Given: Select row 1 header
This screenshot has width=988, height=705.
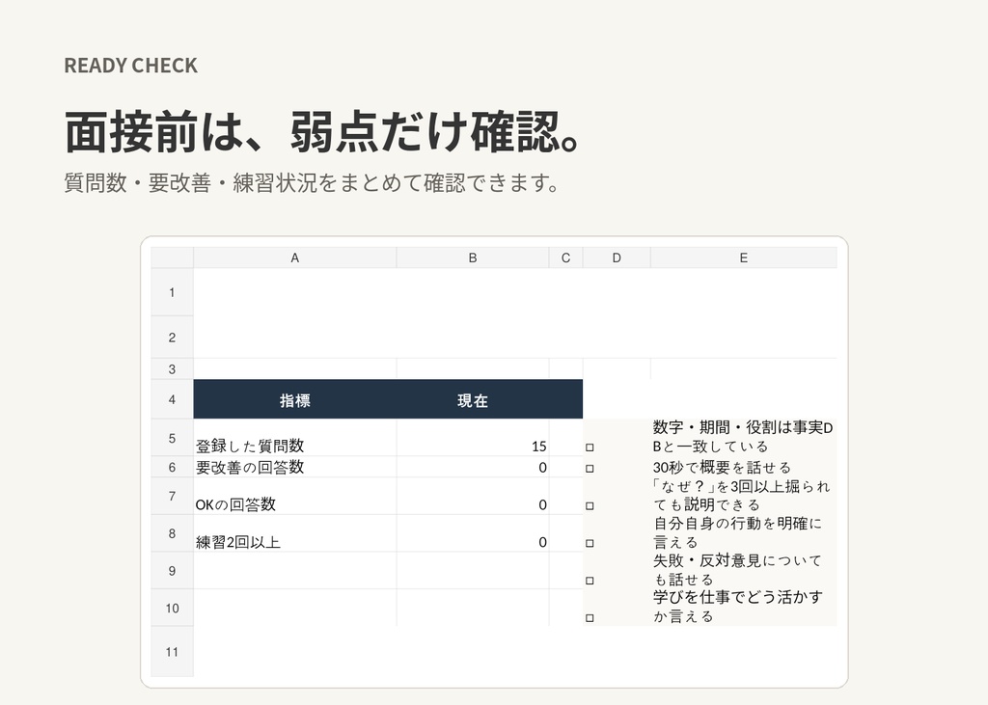Looking at the screenshot, I should [172, 292].
